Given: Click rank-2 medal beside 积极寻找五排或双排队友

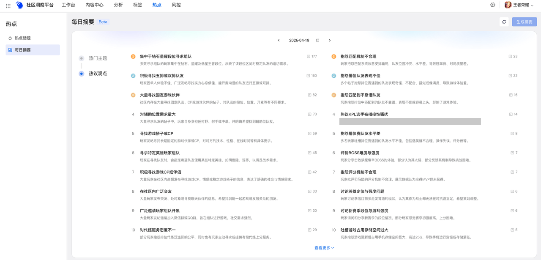Looking at the screenshot, I should click(133, 76).
